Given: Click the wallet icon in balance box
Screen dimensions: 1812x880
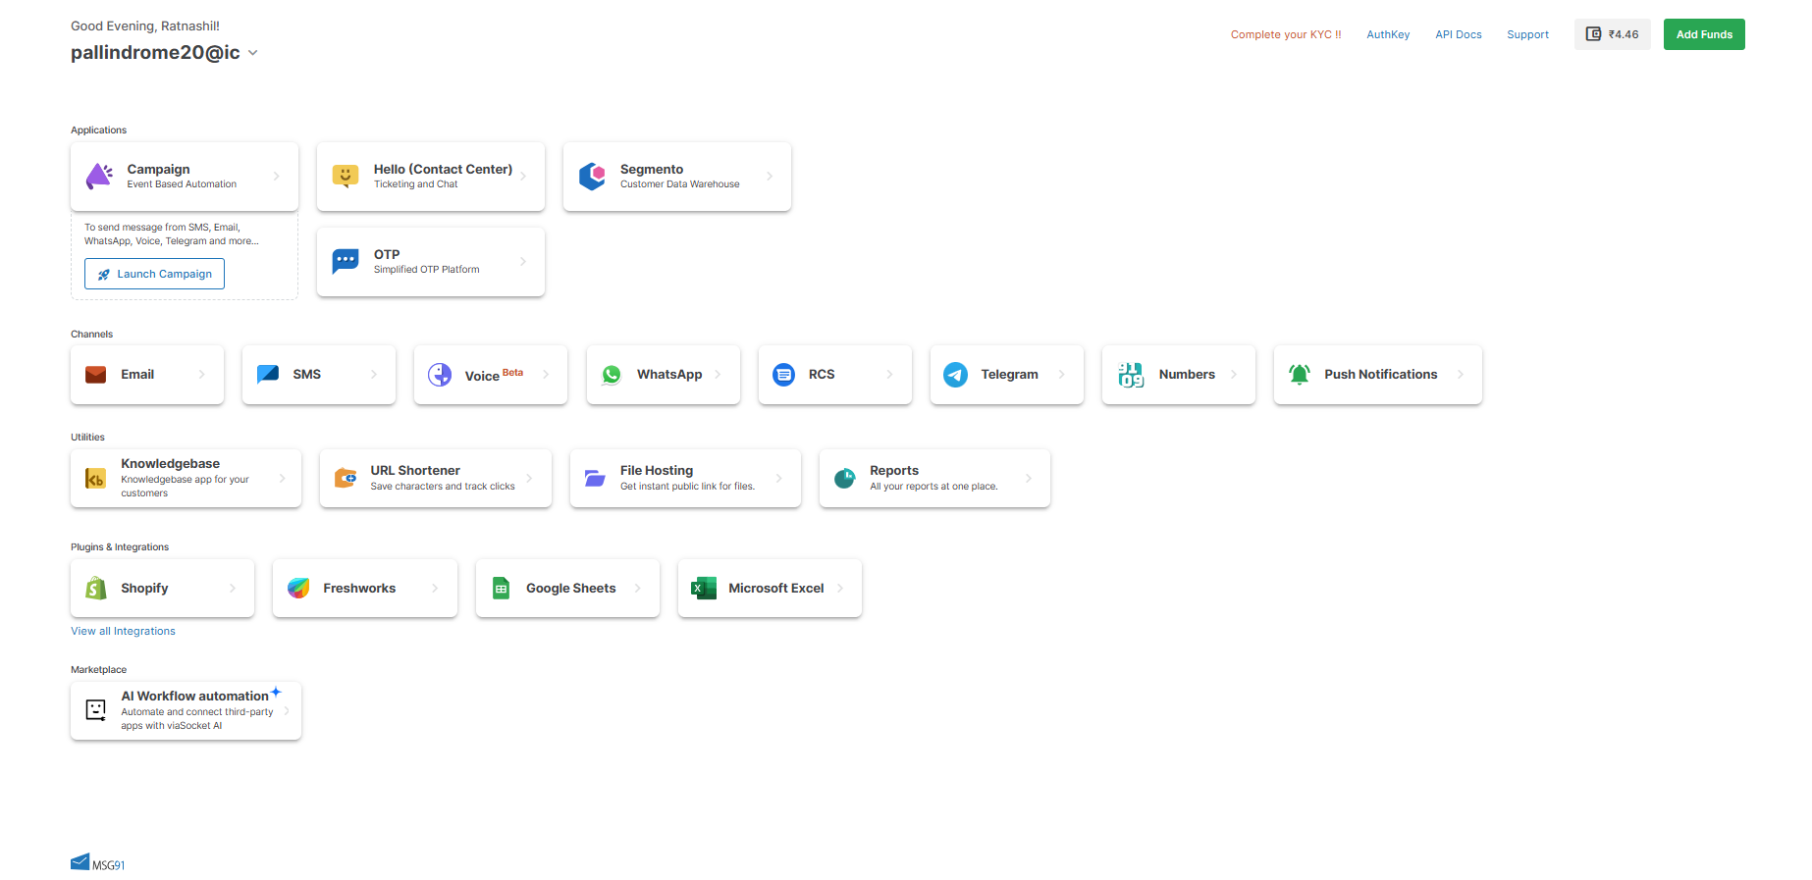Looking at the screenshot, I should tap(1594, 34).
